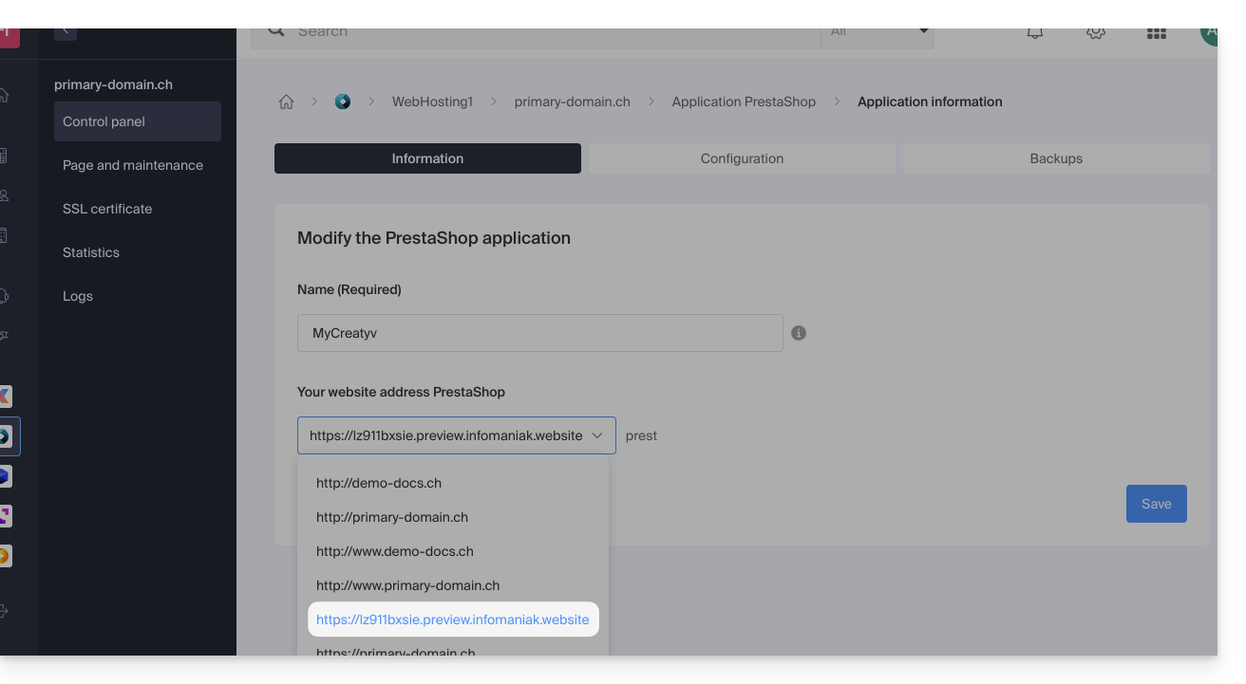The width and height of the screenshot is (1246, 684).
Task: Click into the Name input field
Action: pos(539,333)
